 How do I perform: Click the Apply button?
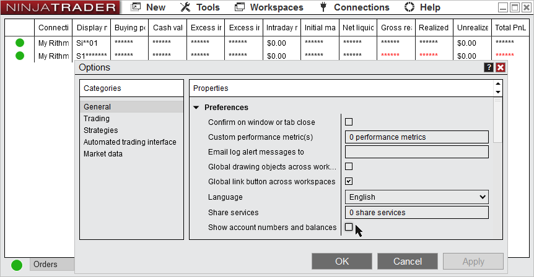click(473, 261)
